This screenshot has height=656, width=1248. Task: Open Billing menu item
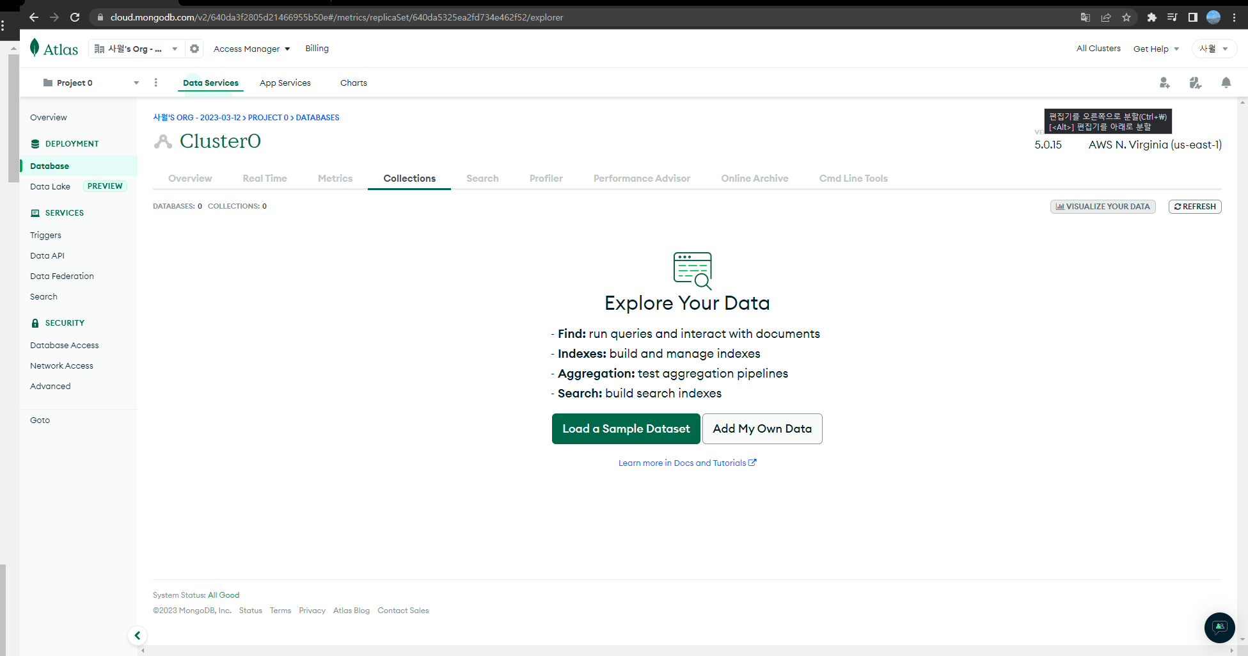(x=317, y=49)
